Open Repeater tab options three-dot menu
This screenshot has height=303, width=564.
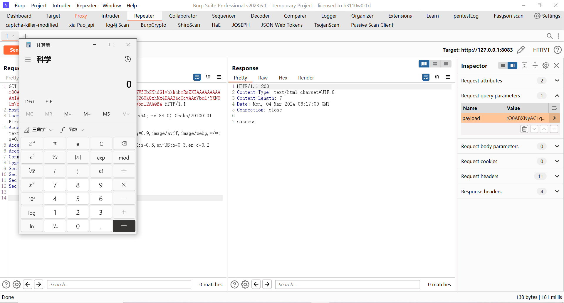click(x=558, y=36)
